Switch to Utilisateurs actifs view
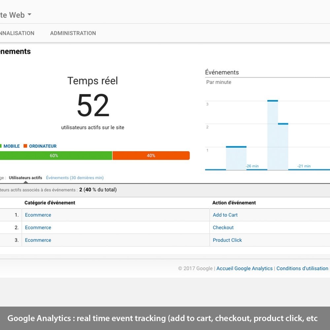Viewport: 330px width, 330px height. tap(25, 178)
